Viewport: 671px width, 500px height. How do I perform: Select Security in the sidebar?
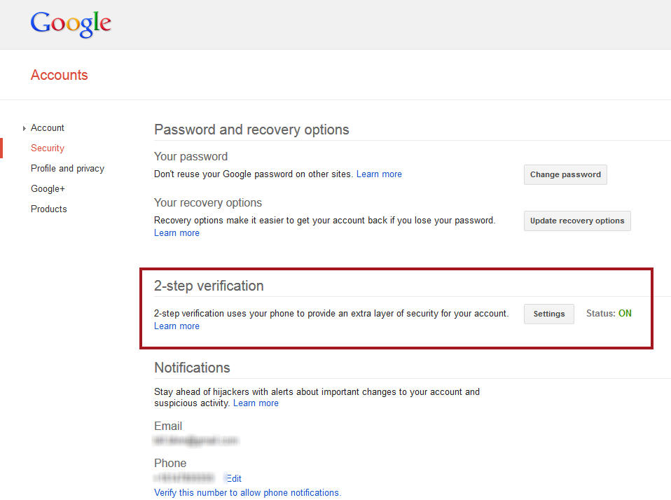pos(48,148)
